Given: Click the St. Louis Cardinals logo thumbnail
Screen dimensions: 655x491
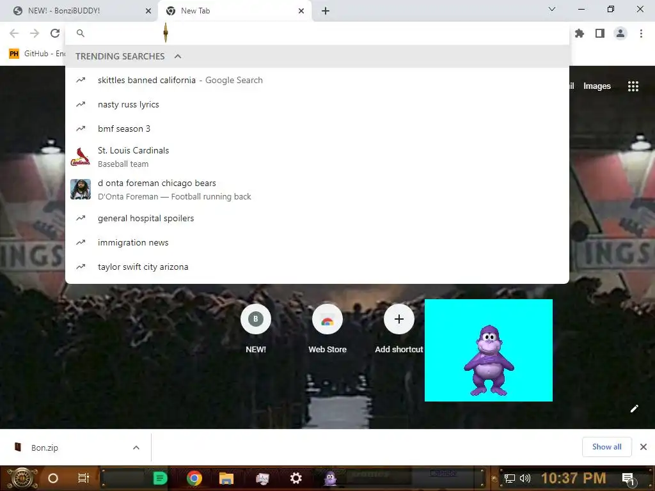Looking at the screenshot, I should 81,157.
